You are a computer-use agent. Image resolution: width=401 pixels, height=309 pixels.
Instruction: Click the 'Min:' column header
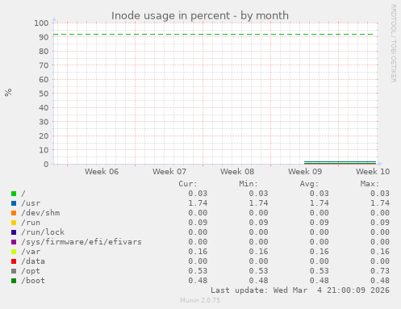pyautogui.click(x=249, y=184)
